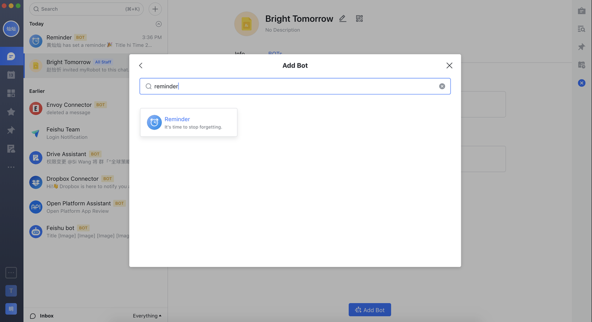Viewport: 592px width, 322px height.
Task: Open the Envoy Connector chat
Action: [x=76, y=108]
